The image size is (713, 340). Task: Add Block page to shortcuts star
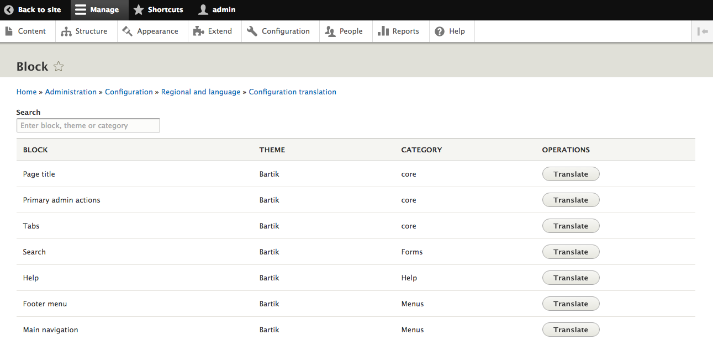[x=59, y=67]
